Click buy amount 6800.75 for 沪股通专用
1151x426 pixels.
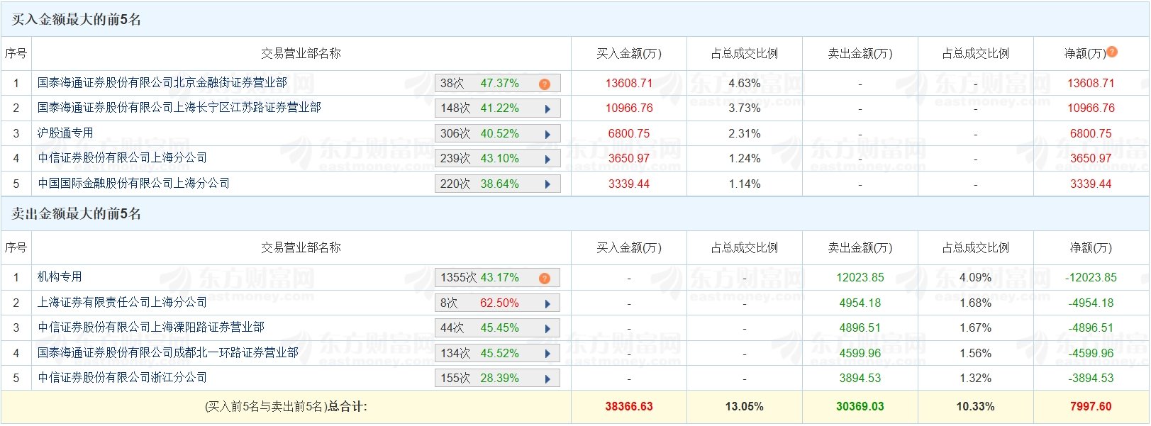(x=629, y=134)
